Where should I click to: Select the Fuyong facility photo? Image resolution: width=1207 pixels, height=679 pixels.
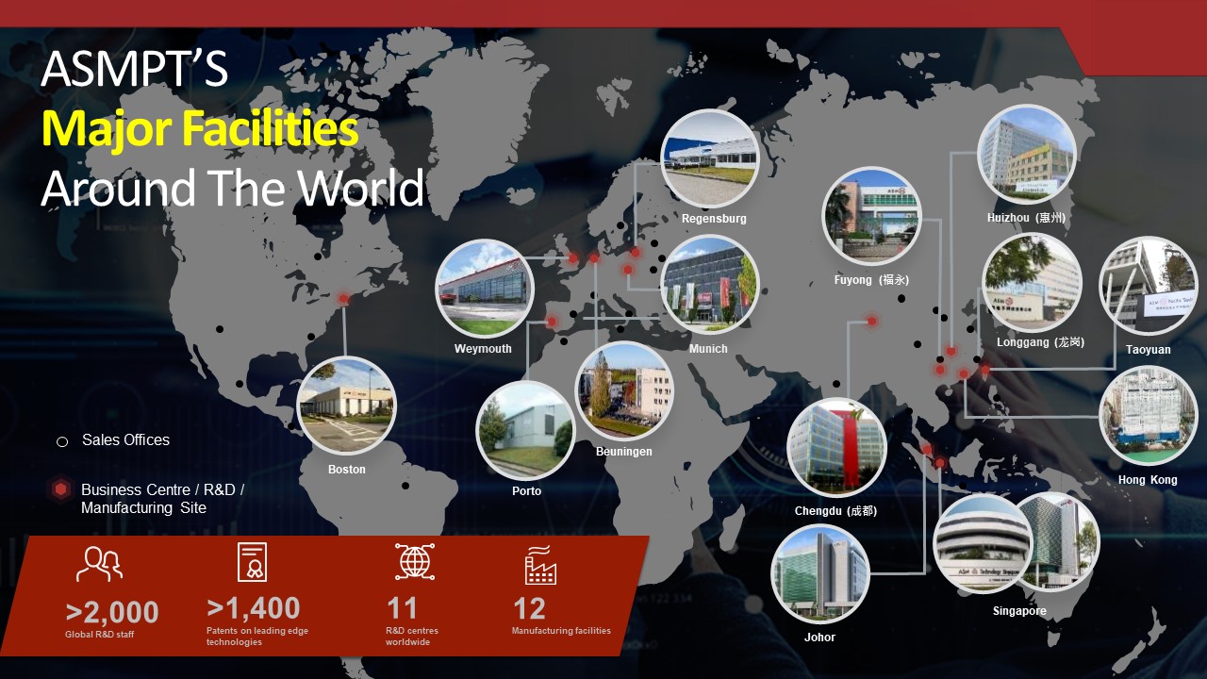[x=871, y=217]
